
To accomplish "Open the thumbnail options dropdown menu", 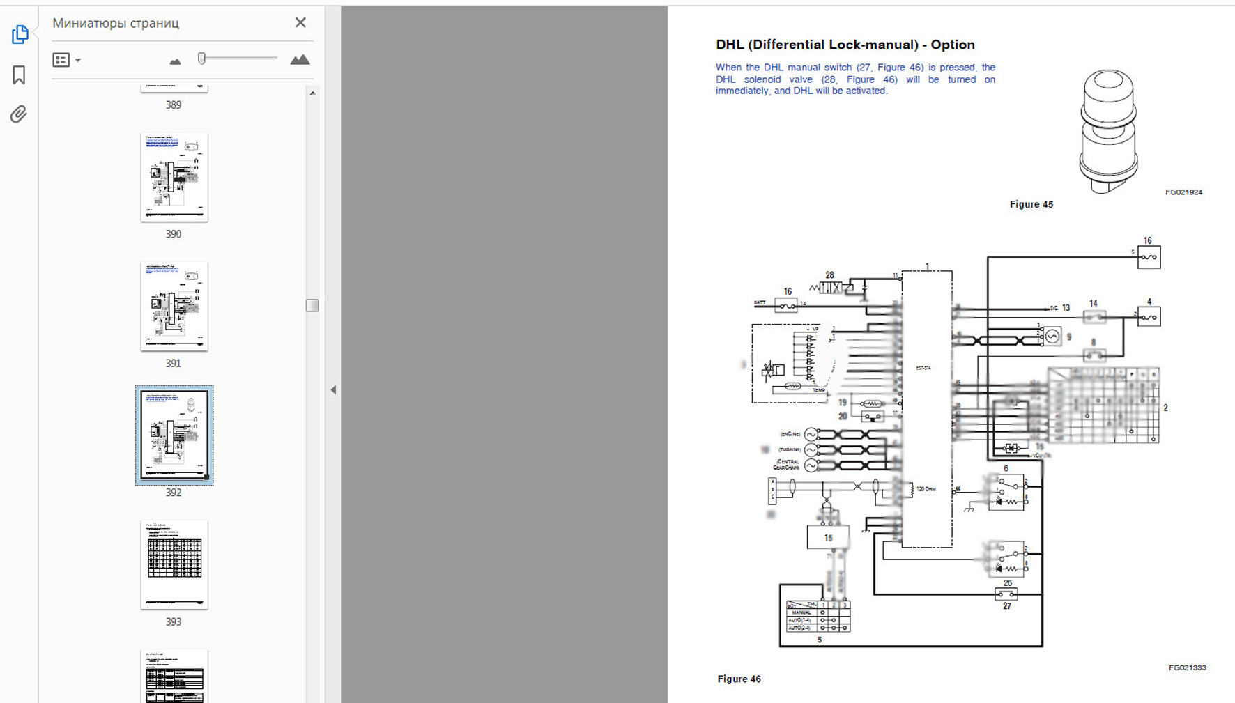I will [67, 60].
